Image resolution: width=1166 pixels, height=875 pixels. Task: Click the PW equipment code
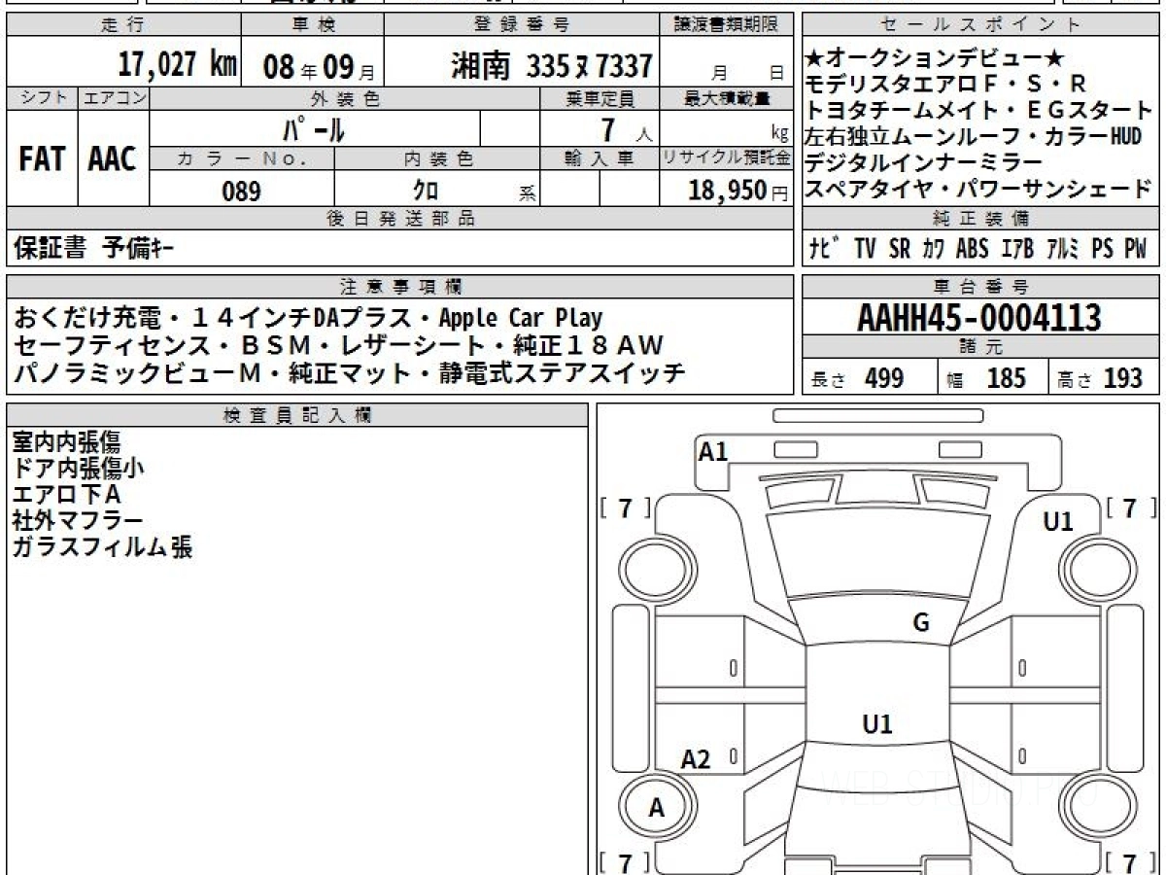click(1135, 249)
